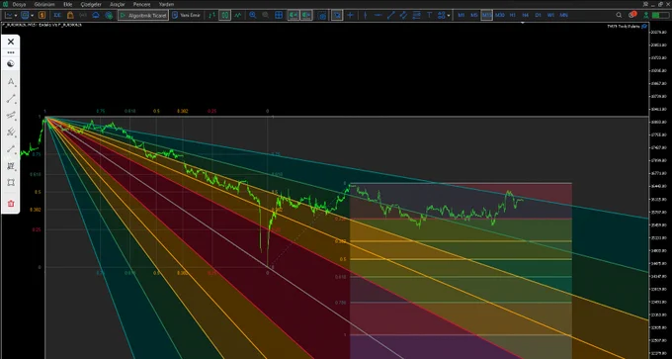672x359 pixels.
Task: Switch to H1 timeframe
Action: (x=513, y=15)
